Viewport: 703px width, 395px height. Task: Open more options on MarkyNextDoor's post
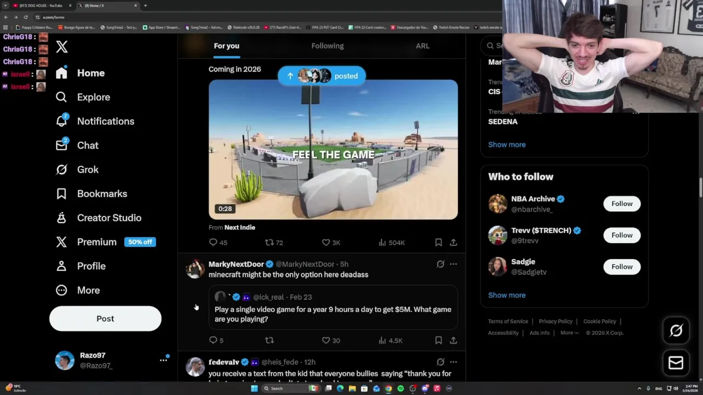453,264
